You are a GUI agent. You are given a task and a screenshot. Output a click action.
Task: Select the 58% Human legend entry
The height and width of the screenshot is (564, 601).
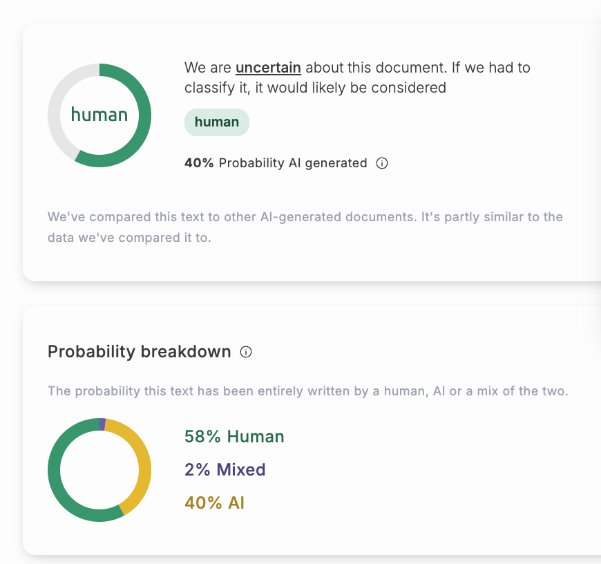(233, 436)
